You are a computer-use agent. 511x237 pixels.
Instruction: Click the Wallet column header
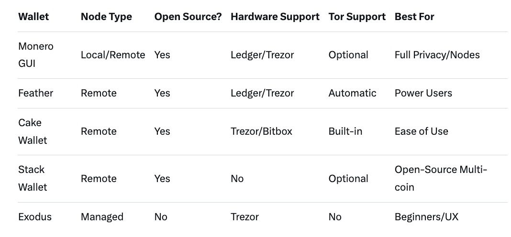pos(33,17)
